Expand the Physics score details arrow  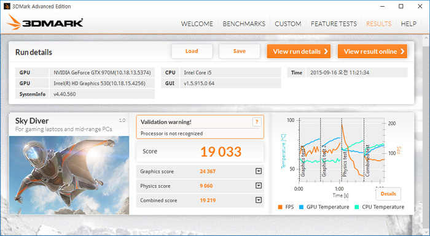pos(259,186)
